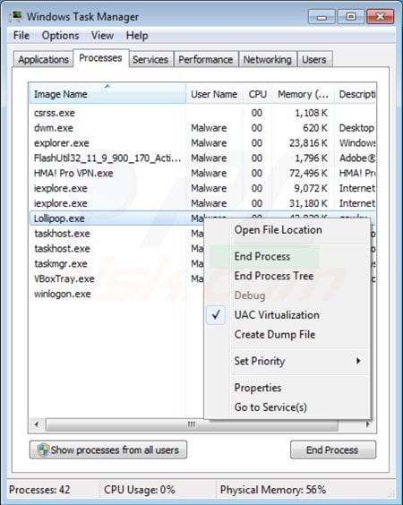Toggle the UAC Virtualization checkmark
This screenshot has width=403, height=505.
[216, 314]
